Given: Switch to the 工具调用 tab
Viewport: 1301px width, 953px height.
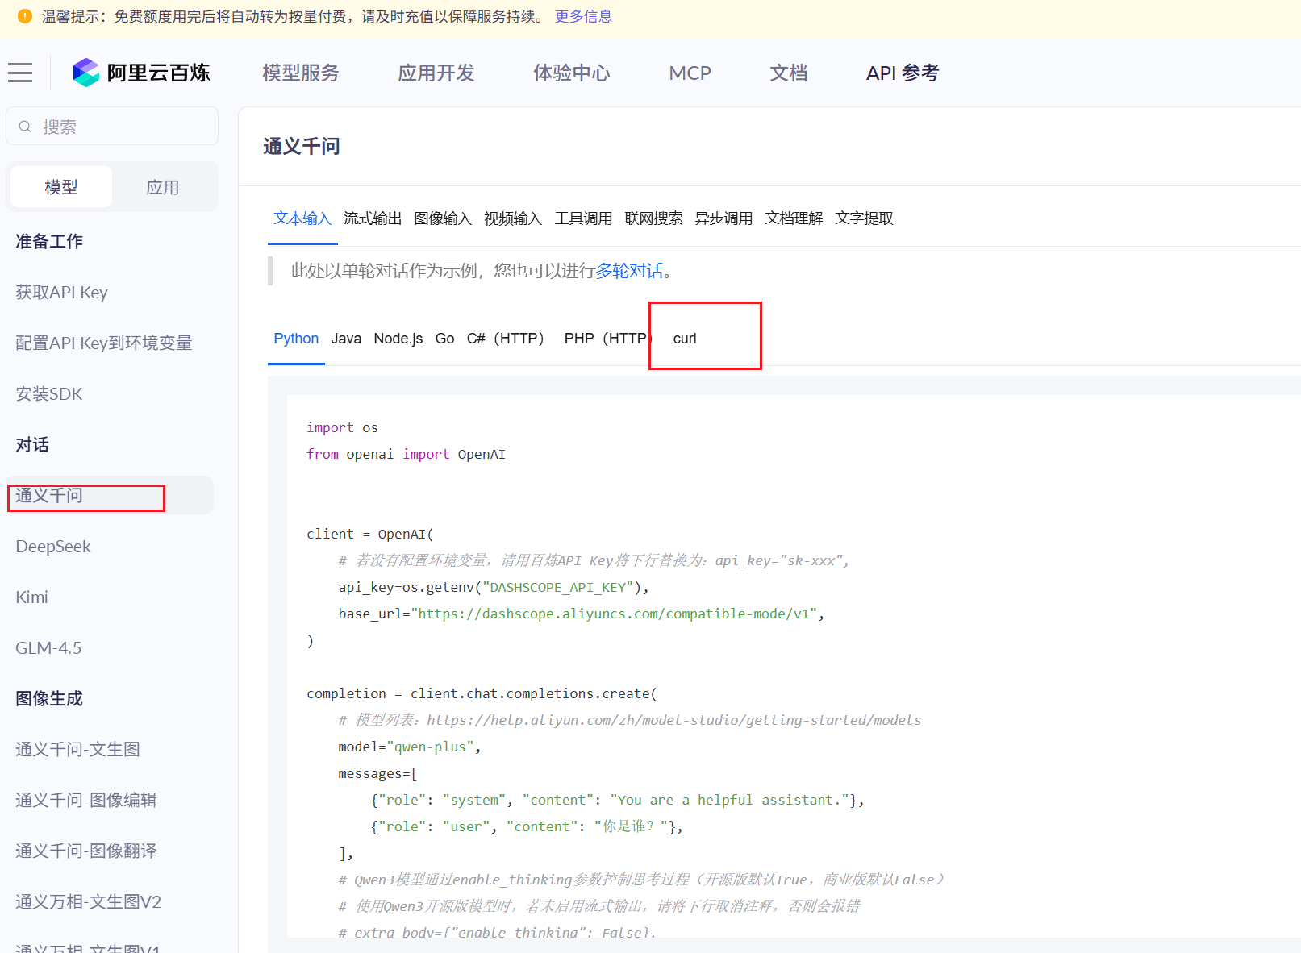Looking at the screenshot, I should [583, 218].
